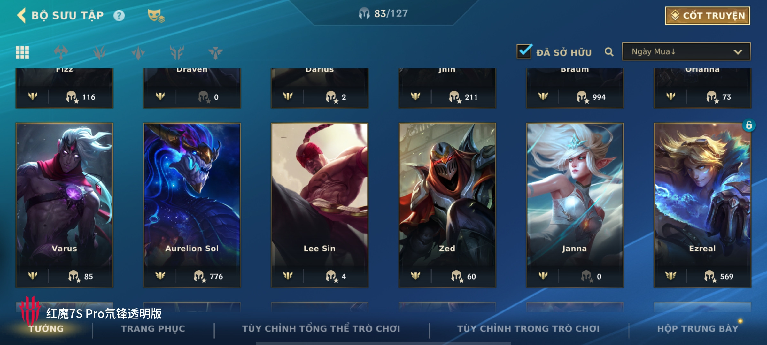767x345 pixels.
Task: Tap Aurelion Sol's mastery helmet icon
Action: coord(200,276)
